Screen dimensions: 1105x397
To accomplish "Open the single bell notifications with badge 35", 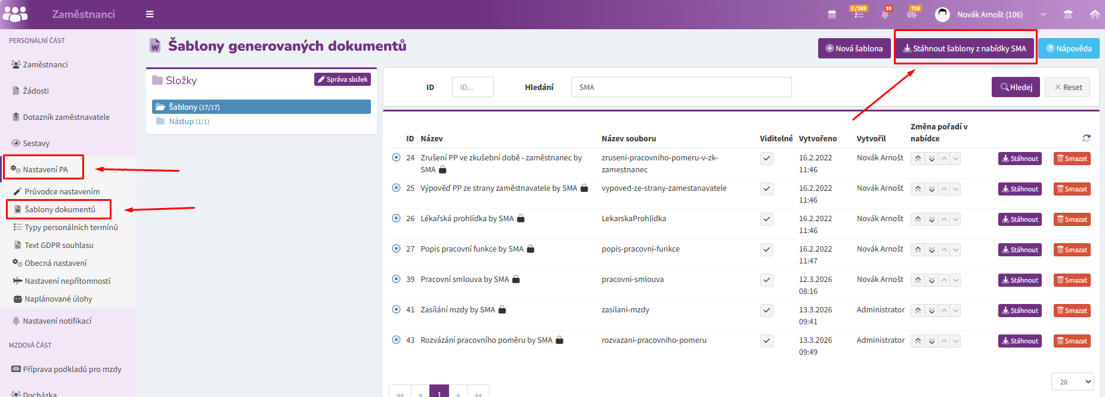I will 885,14.
